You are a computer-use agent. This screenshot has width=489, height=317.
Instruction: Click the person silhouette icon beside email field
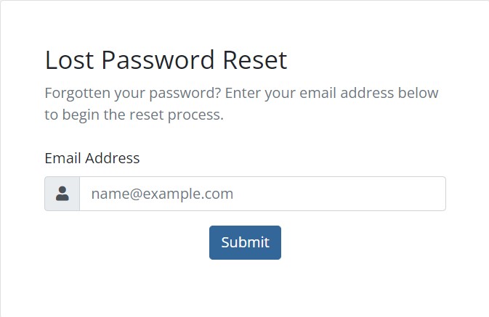[62, 194]
